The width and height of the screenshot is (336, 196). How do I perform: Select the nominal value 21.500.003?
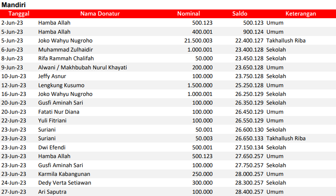(198, 41)
